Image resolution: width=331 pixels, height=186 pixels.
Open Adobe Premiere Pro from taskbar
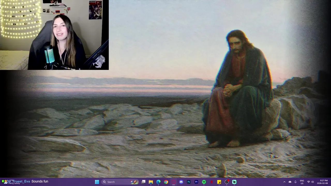pos(196,182)
